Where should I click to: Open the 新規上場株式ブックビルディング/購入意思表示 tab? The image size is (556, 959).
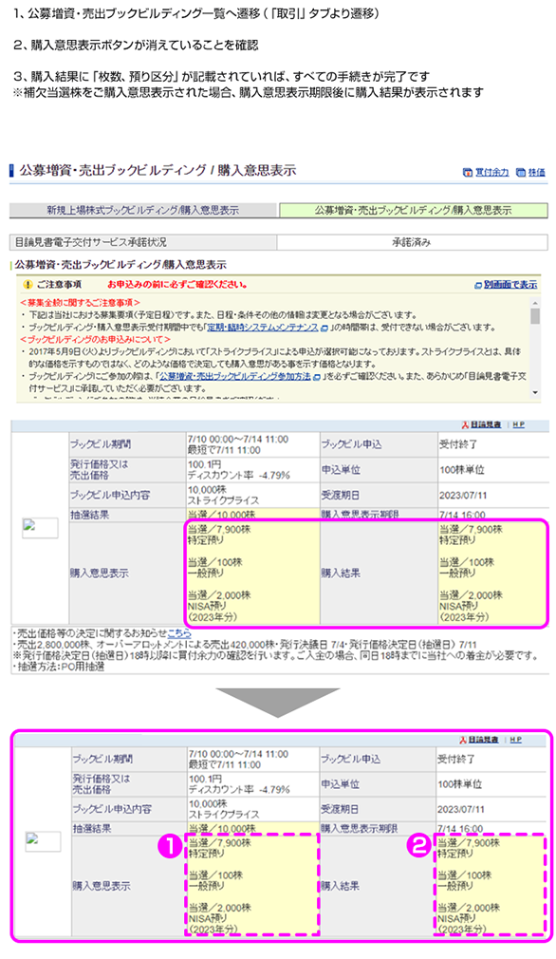(x=143, y=211)
